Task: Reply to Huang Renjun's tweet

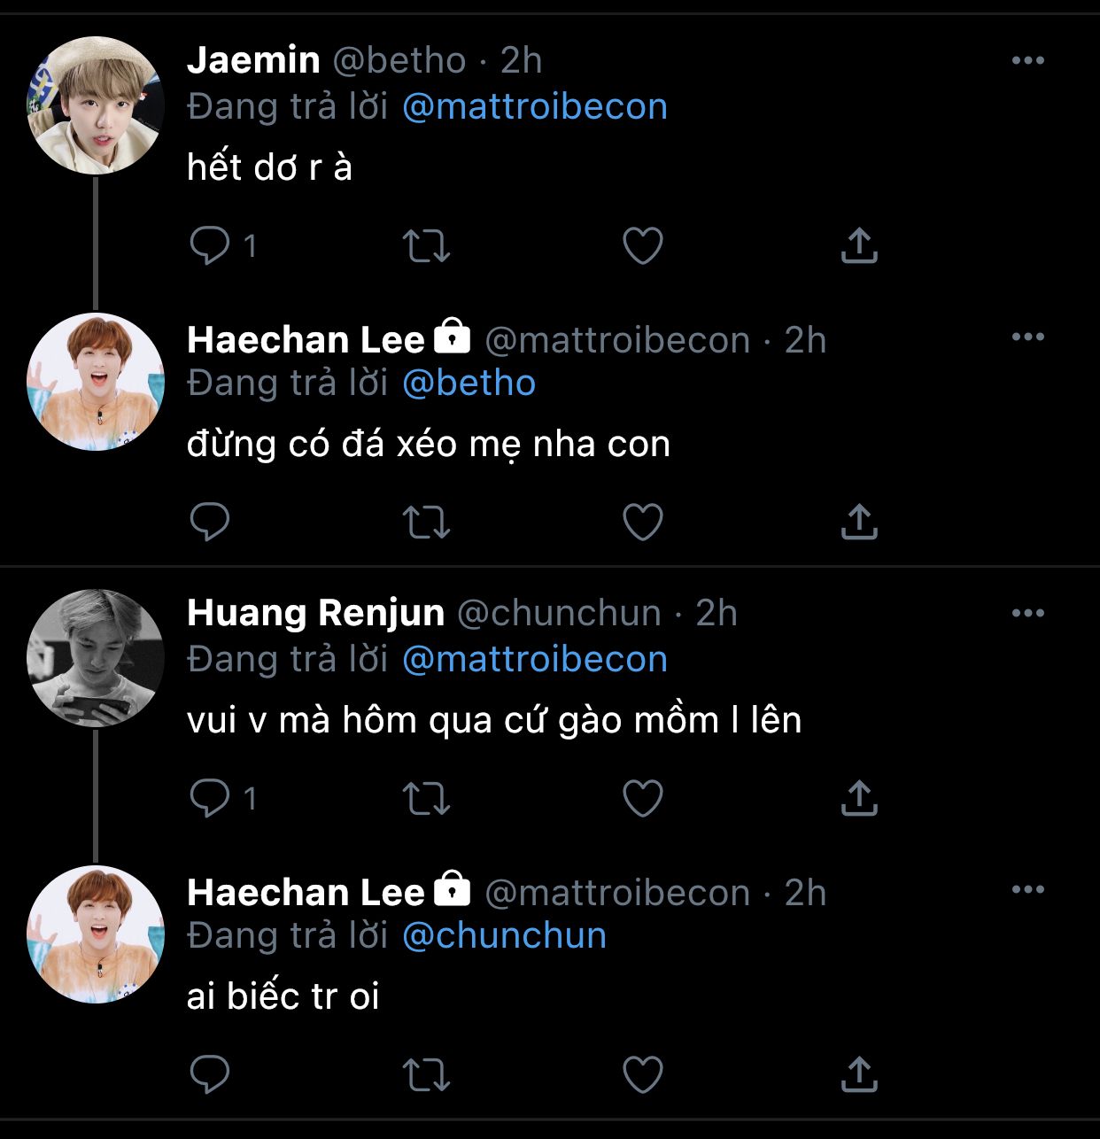Action: 210,798
